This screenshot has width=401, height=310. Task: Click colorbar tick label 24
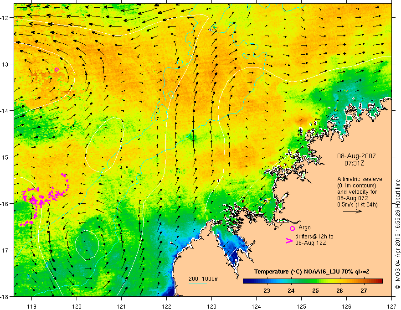pyautogui.click(x=291, y=290)
